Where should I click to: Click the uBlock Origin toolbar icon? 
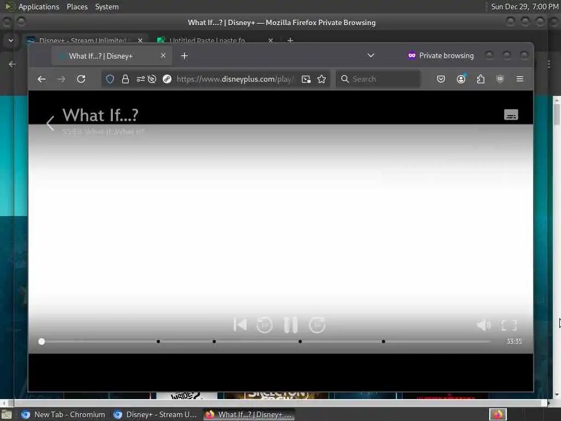[500, 79]
